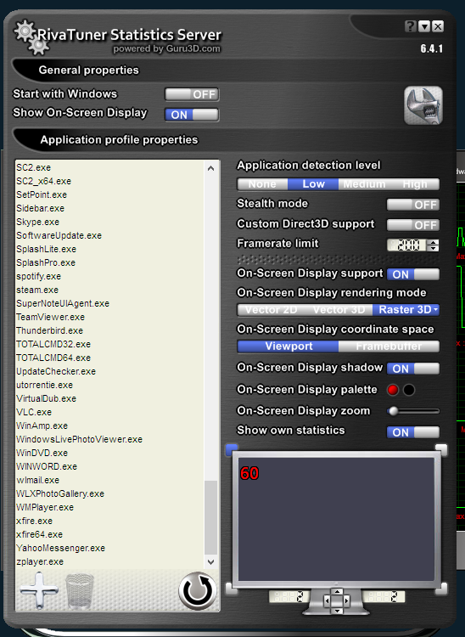Select zplayer.exe profile
465x637 pixels.
click(40, 562)
